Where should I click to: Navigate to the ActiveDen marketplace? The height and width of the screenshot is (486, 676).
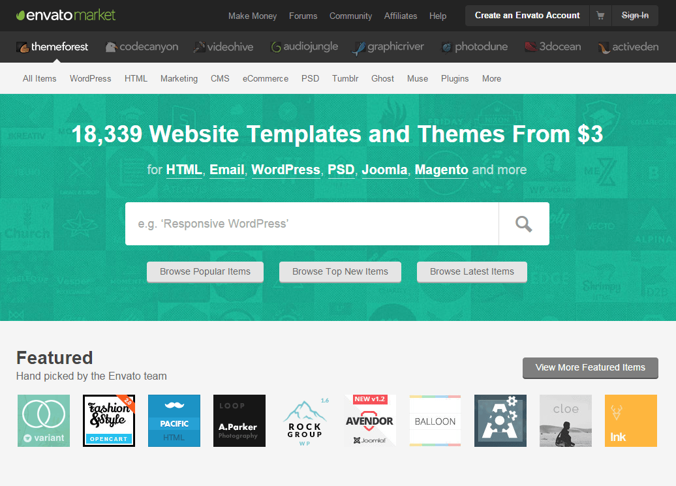(x=628, y=47)
